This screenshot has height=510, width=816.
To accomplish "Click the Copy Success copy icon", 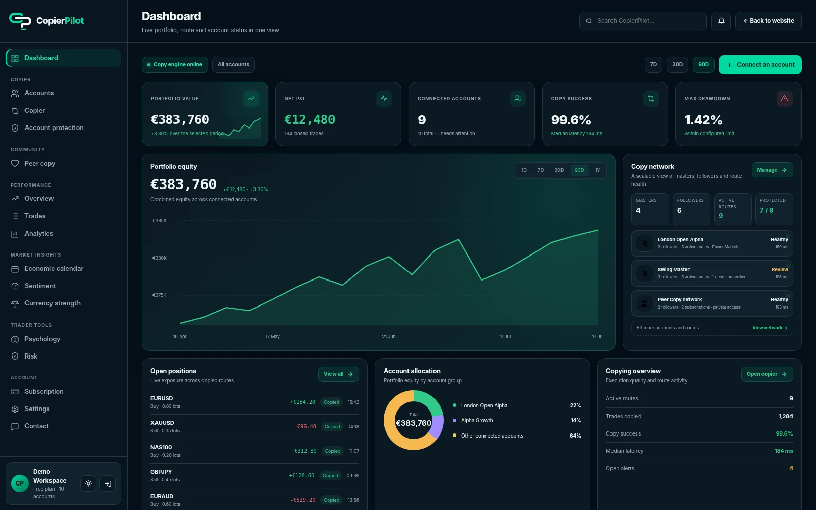I will pos(651,99).
